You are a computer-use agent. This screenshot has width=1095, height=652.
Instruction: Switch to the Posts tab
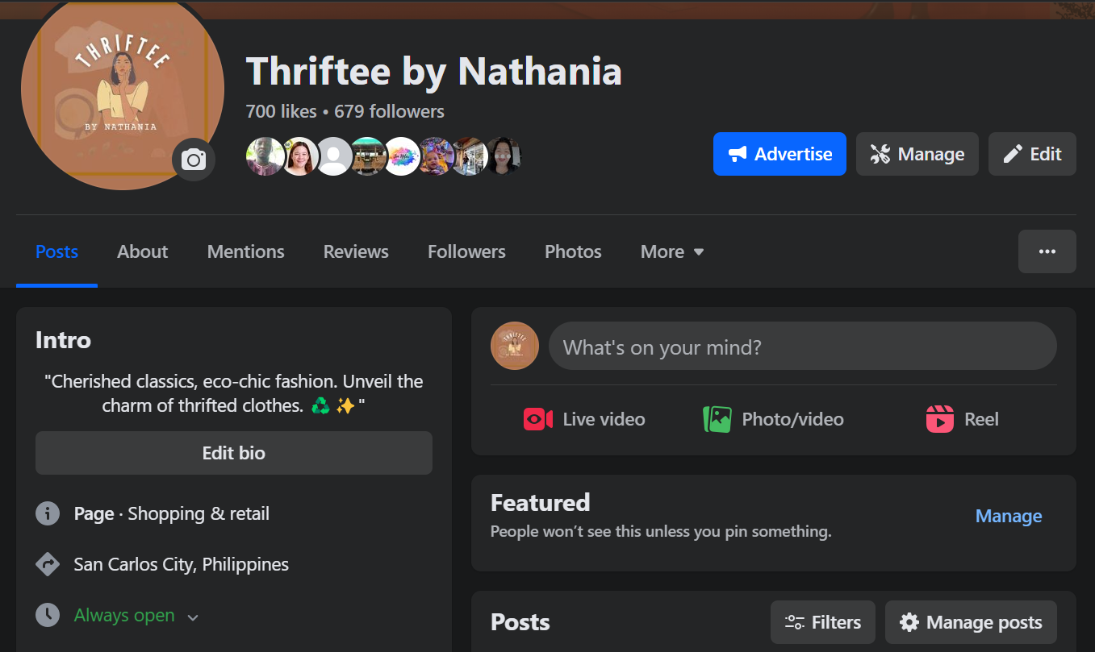click(x=57, y=251)
